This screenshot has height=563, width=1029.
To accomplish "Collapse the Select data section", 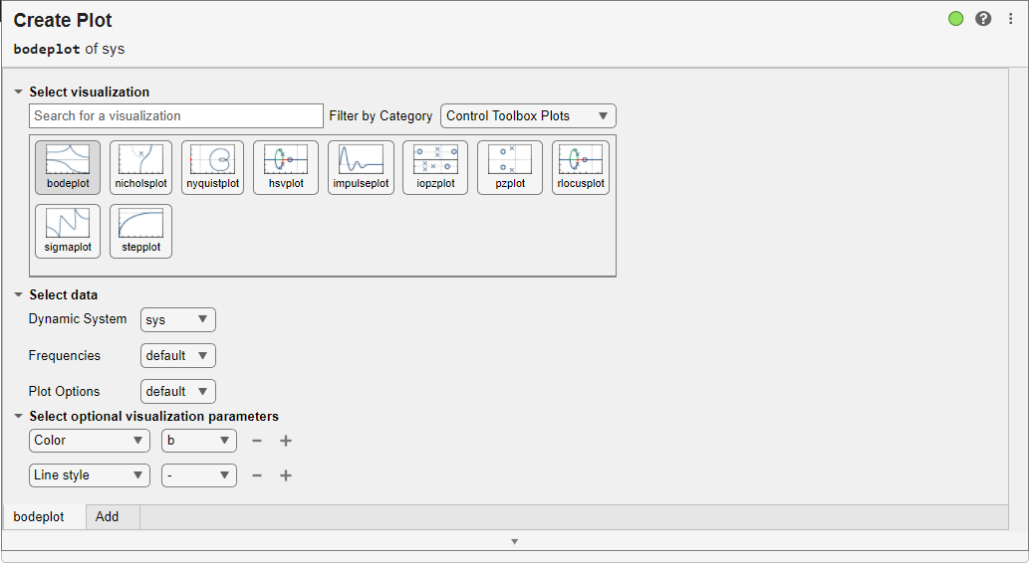I will pos(18,295).
